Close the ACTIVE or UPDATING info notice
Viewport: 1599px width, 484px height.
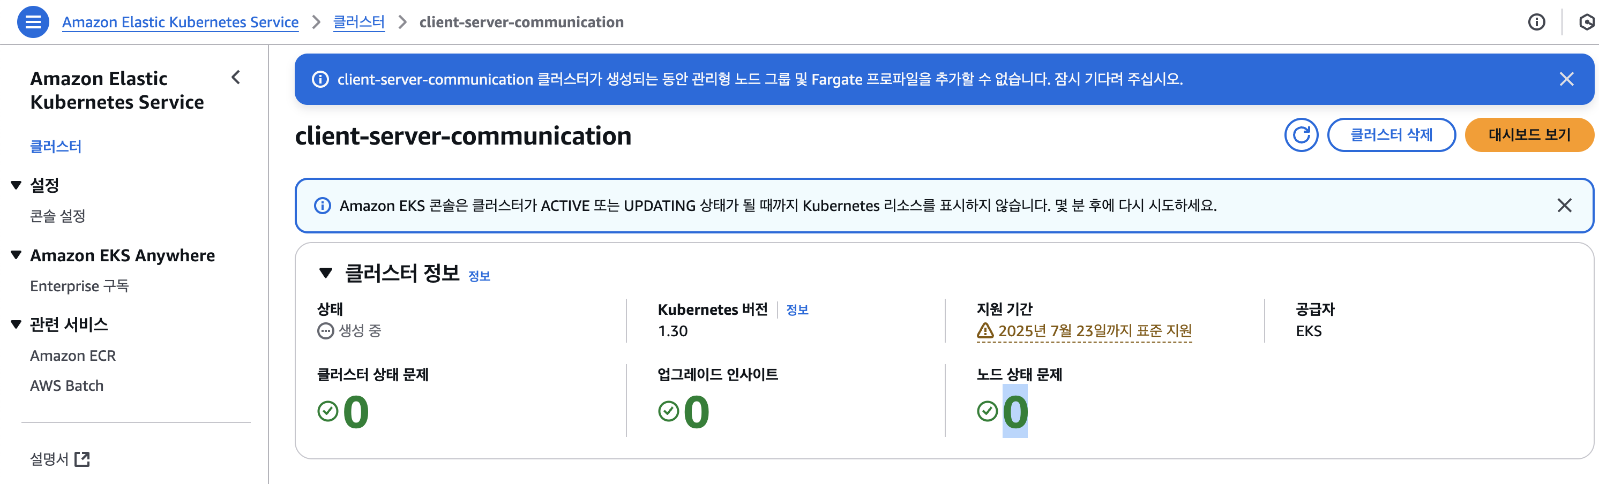(x=1564, y=206)
